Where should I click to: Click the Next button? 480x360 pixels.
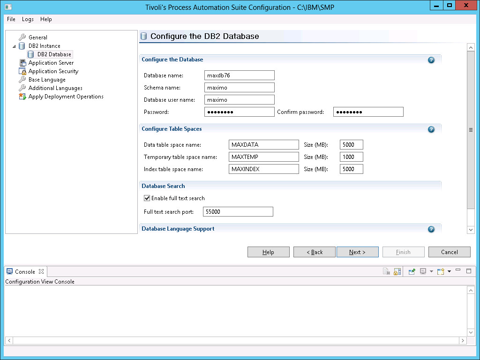357,252
